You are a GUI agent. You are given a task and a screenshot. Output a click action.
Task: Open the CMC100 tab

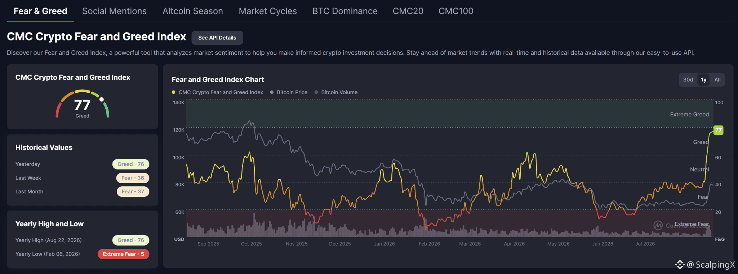[456, 11]
